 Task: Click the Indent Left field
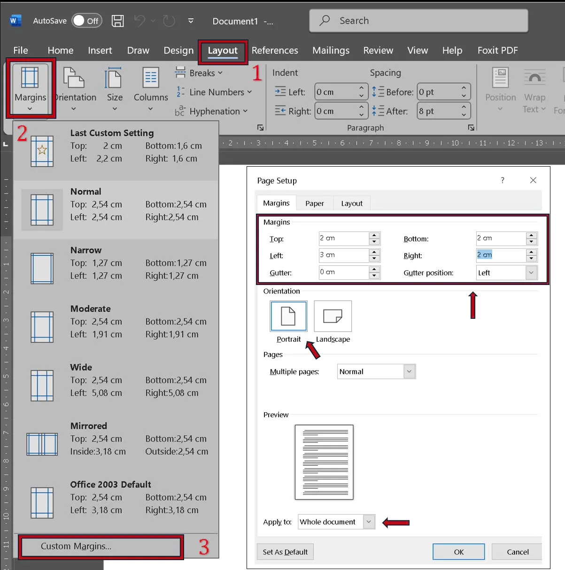[x=341, y=92]
